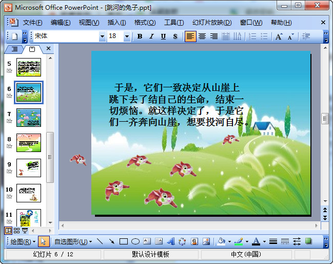
Task: Decrease font size
Action: click(291, 36)
